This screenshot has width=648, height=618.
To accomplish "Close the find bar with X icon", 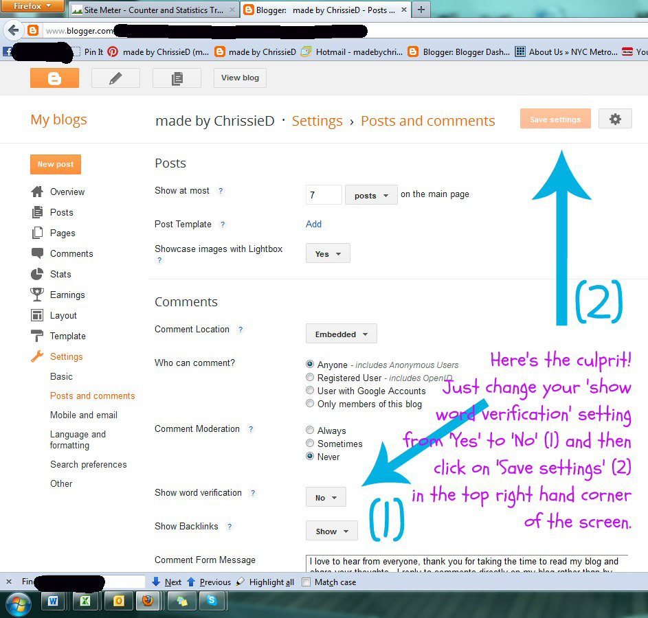I will tap(9, 582).
